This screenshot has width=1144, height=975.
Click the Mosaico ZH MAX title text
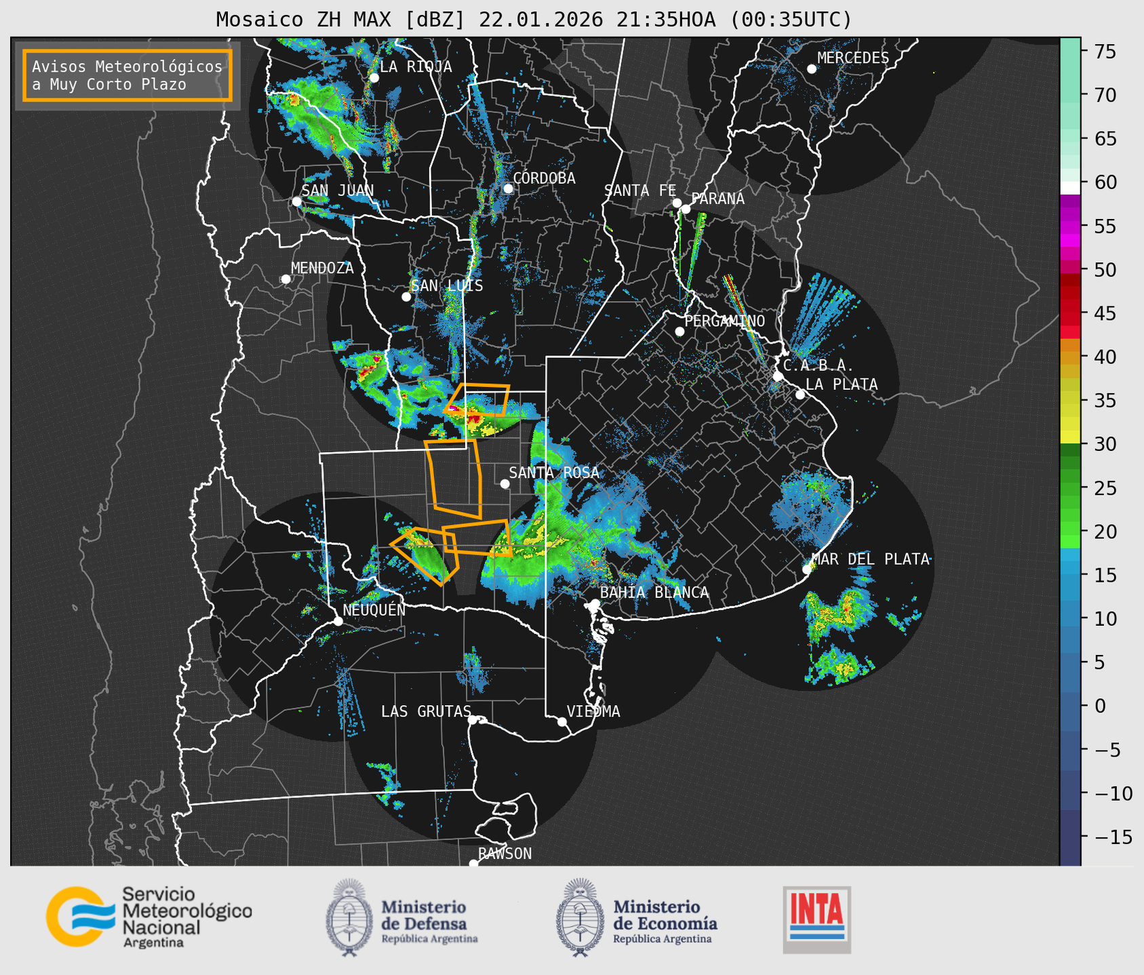pos(534,20)
